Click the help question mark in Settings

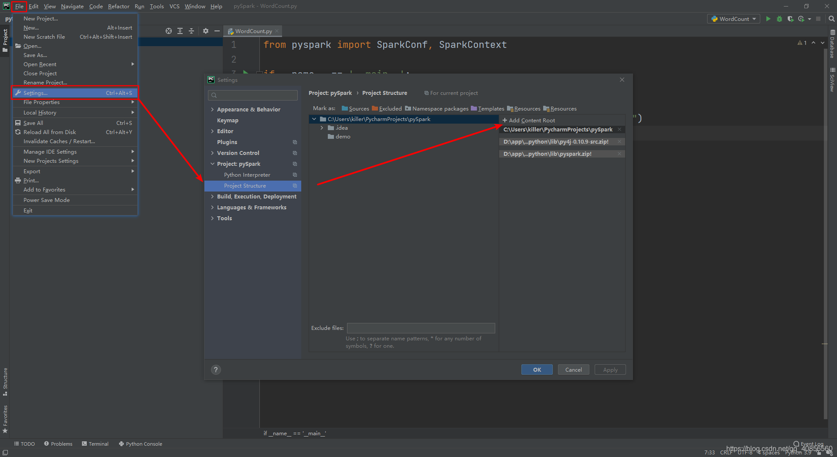coord(216,370)
